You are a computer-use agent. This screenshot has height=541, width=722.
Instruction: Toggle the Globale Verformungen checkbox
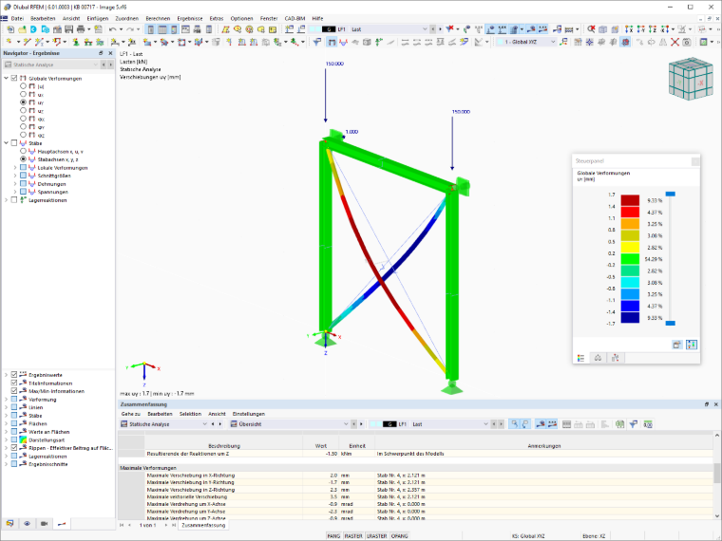[x=14, y=78]
